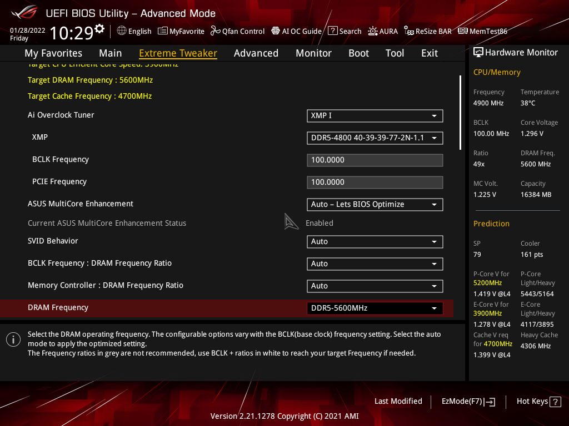Click the AMI version copyright text
This screenshot has width=569, height=426.
284,416
